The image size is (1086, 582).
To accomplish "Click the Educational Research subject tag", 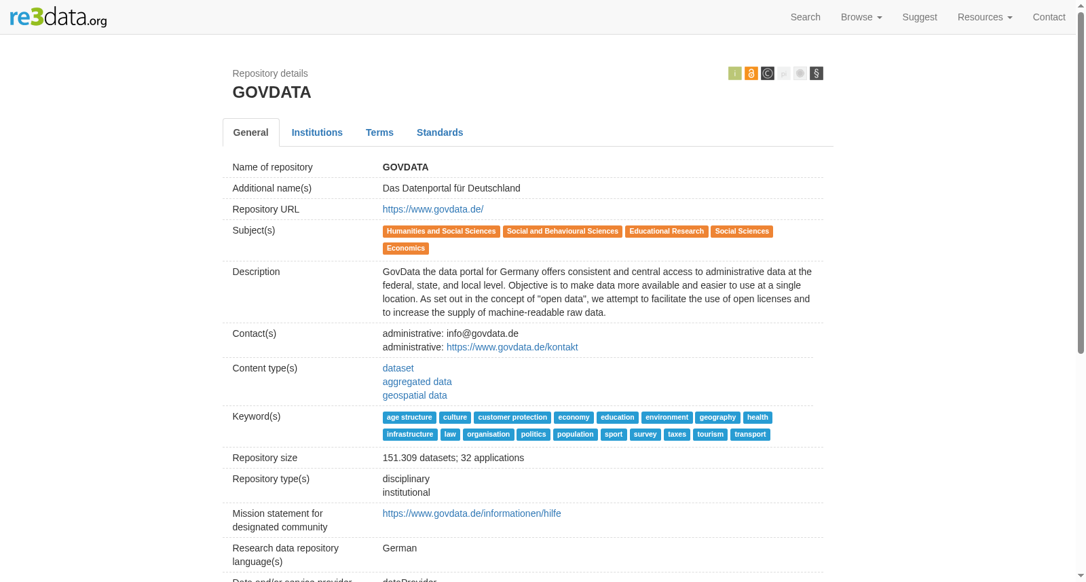I will point(667,232).
